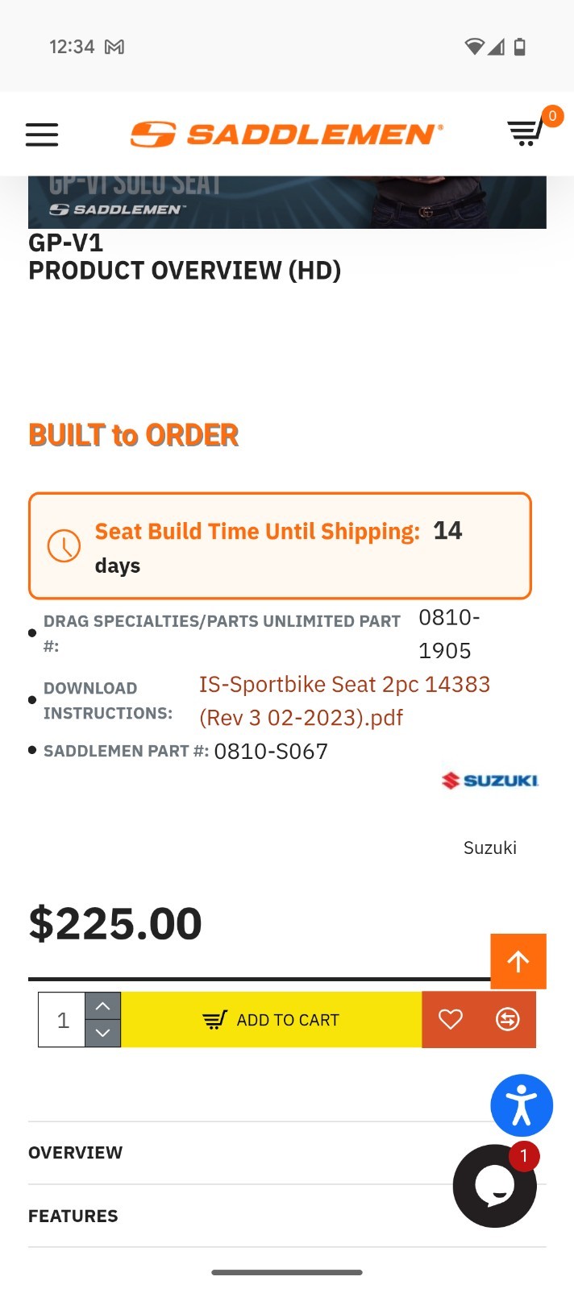Open the live chat bubble
Image resolution: width=574 pixels, height=1289 pixels.
[494, 1186]
